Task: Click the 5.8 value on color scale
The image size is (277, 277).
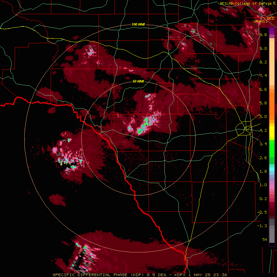Action: (x=263, y=103)
